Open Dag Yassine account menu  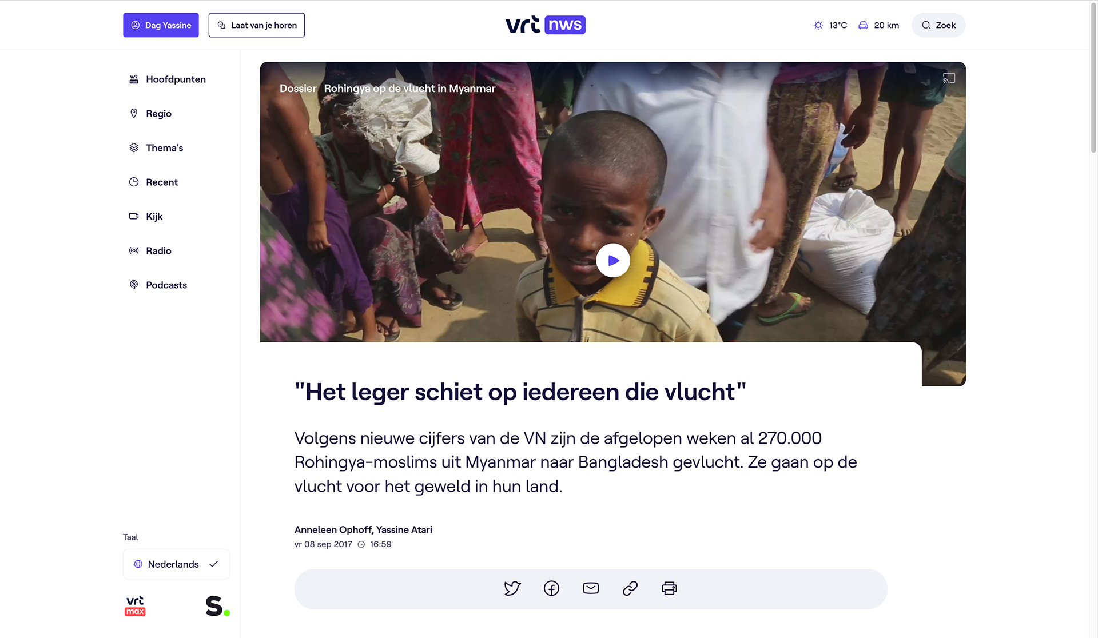161,25
